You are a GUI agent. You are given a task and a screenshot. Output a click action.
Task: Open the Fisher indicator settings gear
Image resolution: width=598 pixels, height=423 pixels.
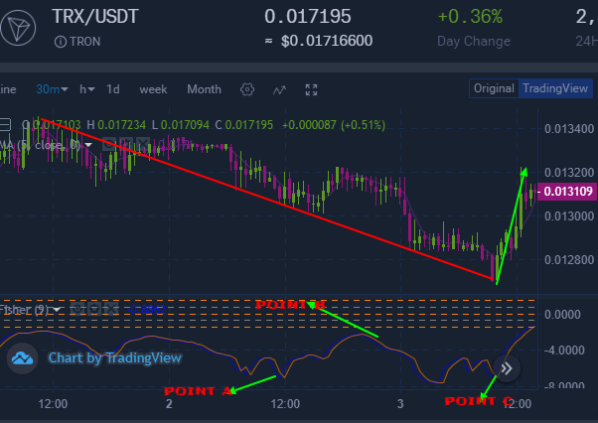click(x=94, y=309)
